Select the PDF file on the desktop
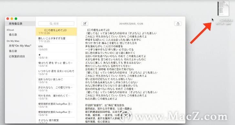The image size is (235, 125). coord(223,8)
